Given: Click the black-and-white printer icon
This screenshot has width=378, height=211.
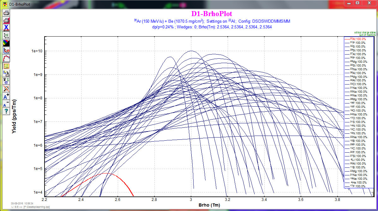Looking at the screenshot, I should (x=6, y=13).
